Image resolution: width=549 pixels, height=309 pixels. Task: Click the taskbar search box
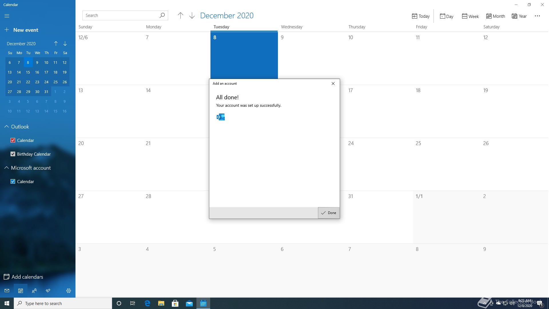tap(63, 303)
